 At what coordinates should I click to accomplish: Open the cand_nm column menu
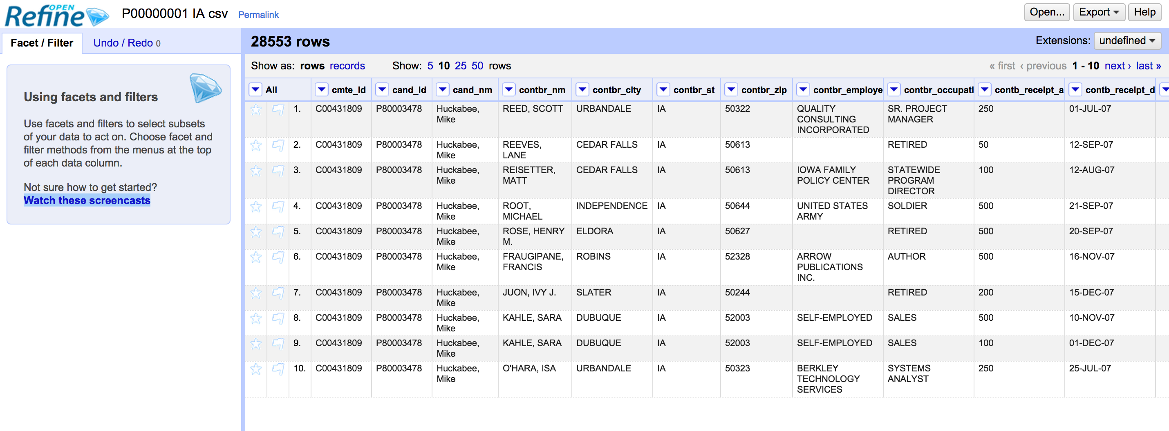click(x=442, y=90)
